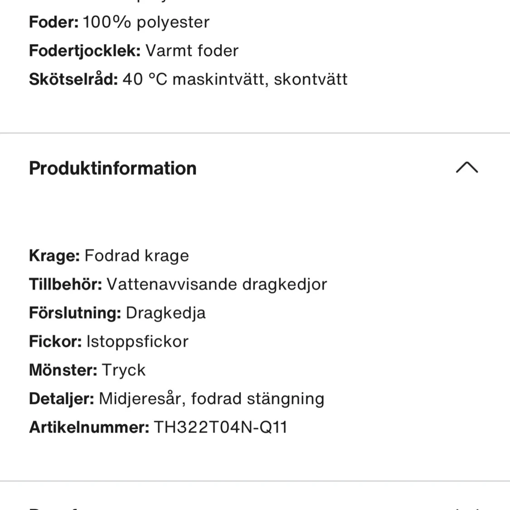The width and height of the screenshot is (510, 510).
Task: Click the Skötselråd label
Action: [x=73, y=79]
